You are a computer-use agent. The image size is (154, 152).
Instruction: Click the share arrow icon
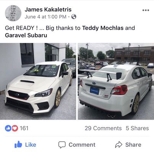[x=119, y=144]
